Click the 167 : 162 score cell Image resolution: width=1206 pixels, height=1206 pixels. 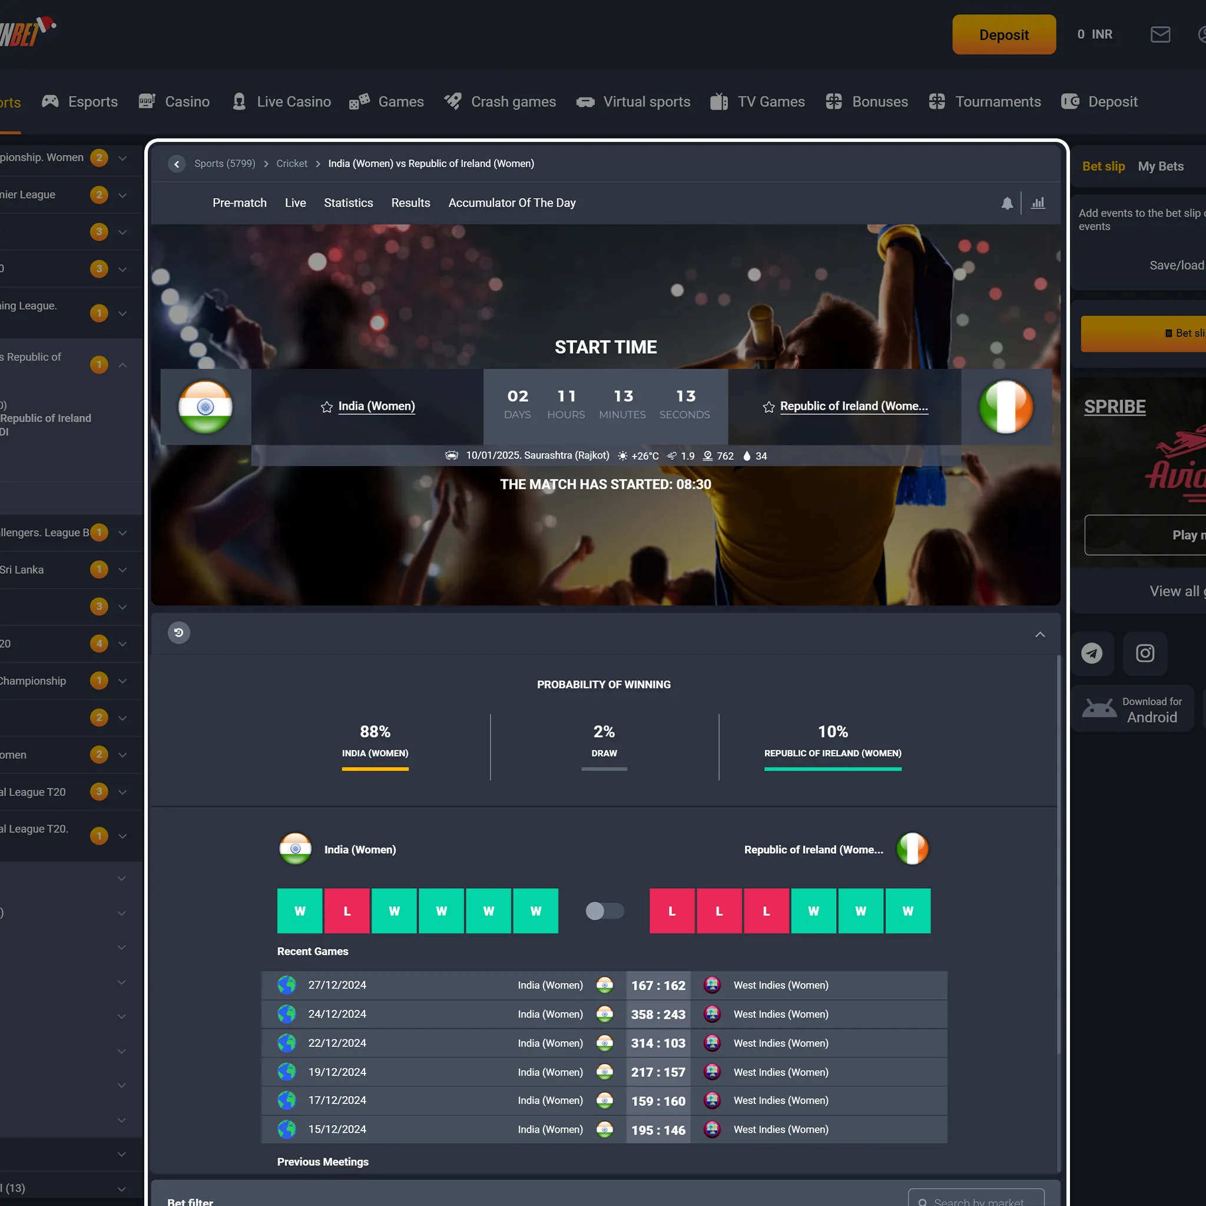tap(658, 985)
